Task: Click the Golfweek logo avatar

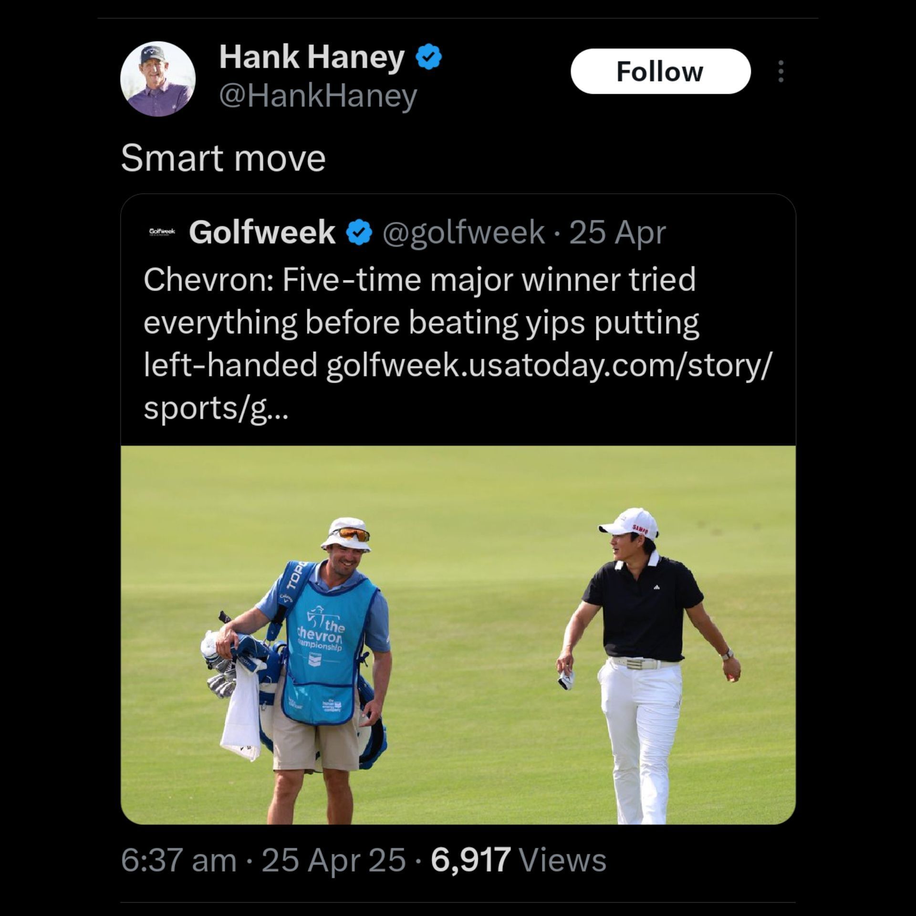Action: [x=162, y=232]
